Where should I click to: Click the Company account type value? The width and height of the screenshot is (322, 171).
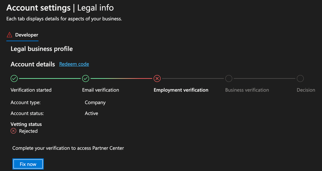tap(95, 102)
